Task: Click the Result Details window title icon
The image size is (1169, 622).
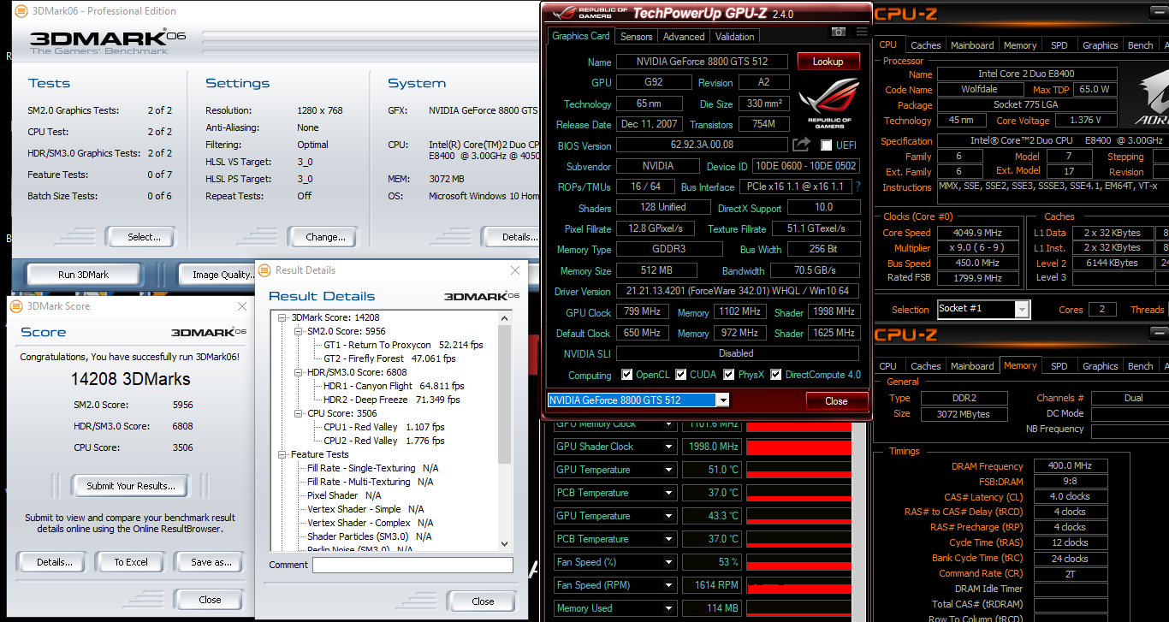Action: tap(264, 270)
